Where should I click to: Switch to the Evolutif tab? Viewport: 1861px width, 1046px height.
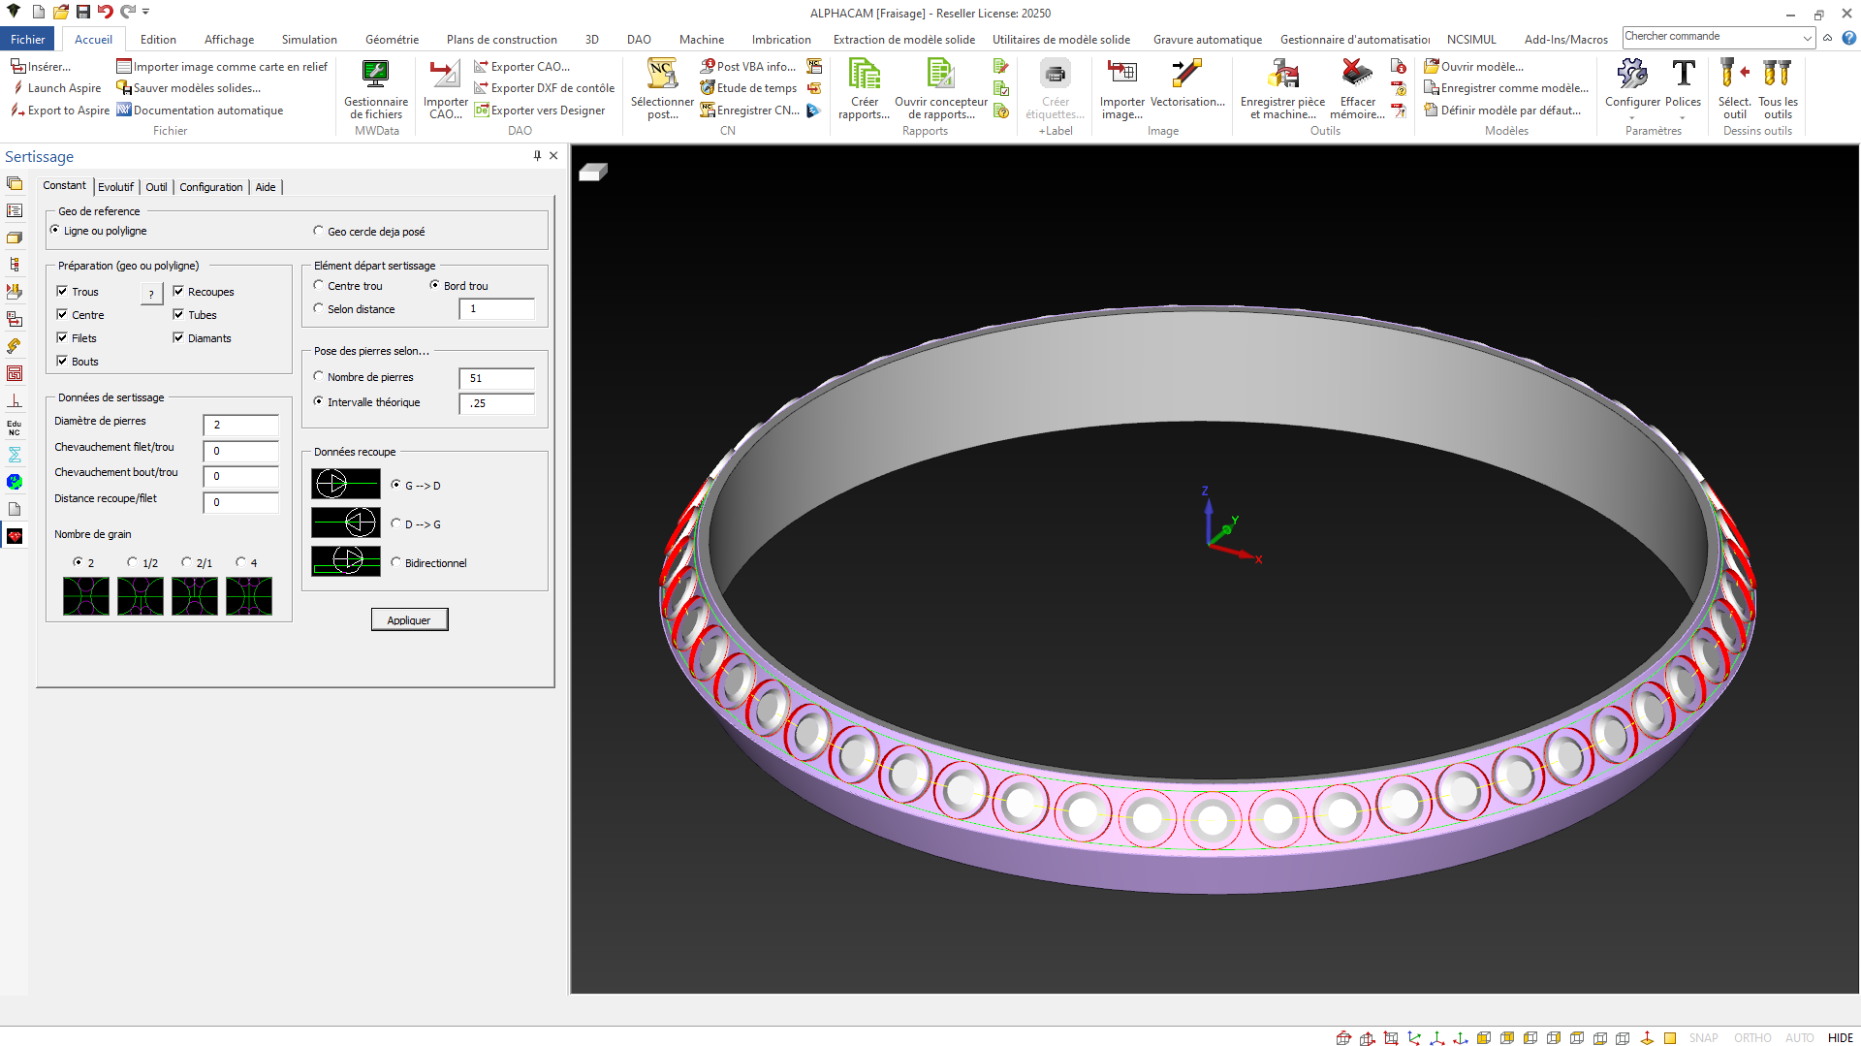[115, 187]
